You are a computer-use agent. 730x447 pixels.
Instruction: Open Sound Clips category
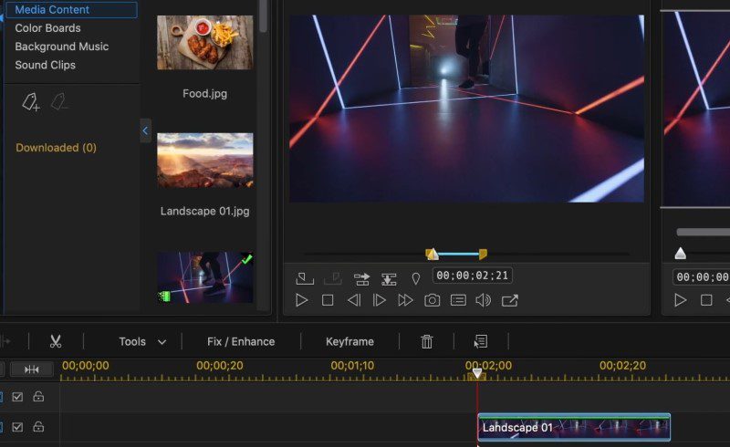[x=45, y=65]
